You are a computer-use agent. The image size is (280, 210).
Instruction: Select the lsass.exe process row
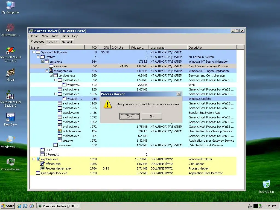click(x=133, y=145)
